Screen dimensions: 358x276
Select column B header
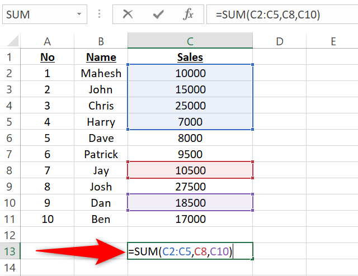click(x=101, y=41)
